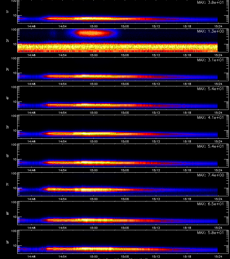230x259 pixels.
Task: Click the 100 y-axis label of panel 9F
Action: [14, 231]
